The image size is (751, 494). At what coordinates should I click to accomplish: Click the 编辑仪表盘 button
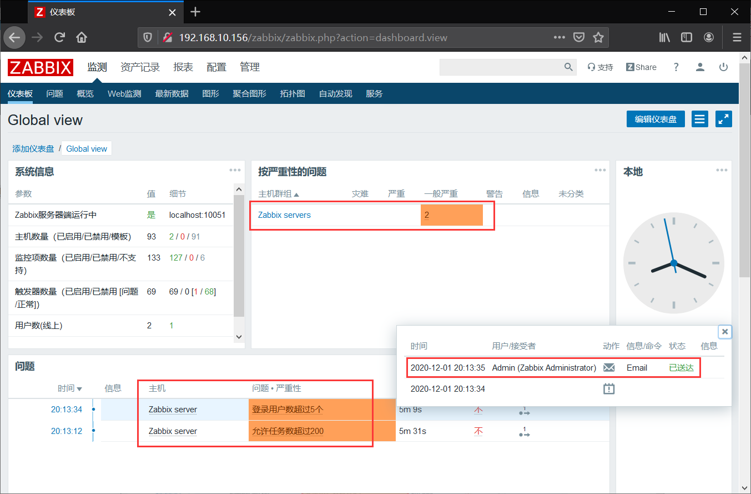tap(656, 119)
